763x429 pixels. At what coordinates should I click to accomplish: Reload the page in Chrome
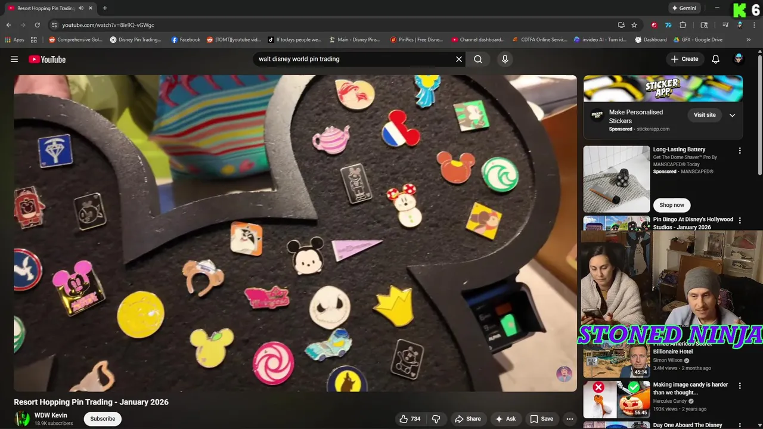(x=37, y=25)
